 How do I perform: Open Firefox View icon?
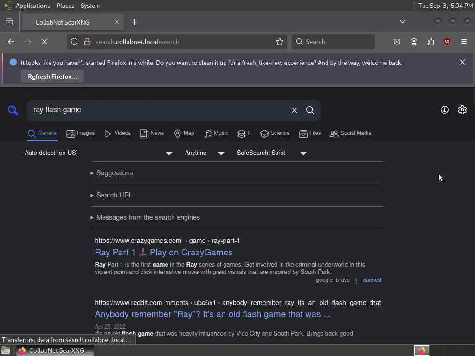pos(9,22)
